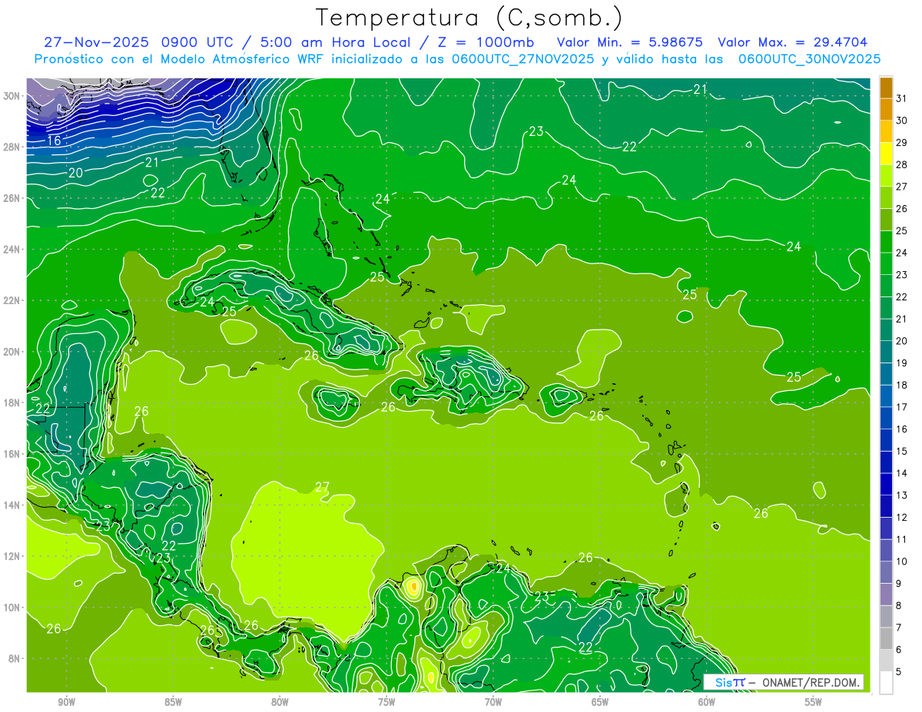Click the 'Valor Max. = 29.4704' readout

coord(792,42)
